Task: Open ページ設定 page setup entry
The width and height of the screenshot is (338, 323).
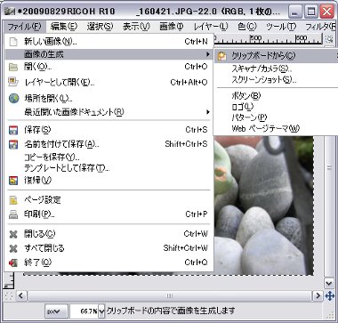Action: 109,200
